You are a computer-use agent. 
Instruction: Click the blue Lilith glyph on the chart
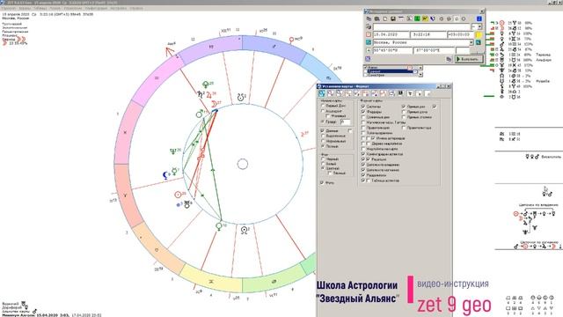[165, 175]
